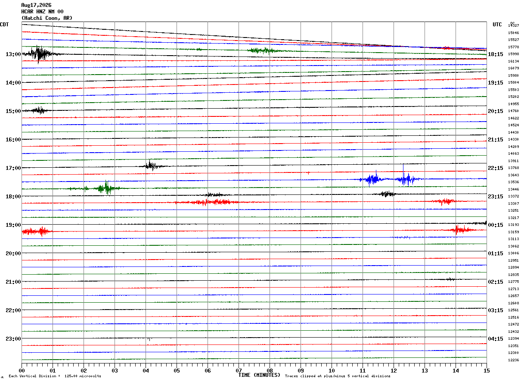521x382 pixels.
Task: Select the 18:15 UTC hour label
Action: pos(496,54)
